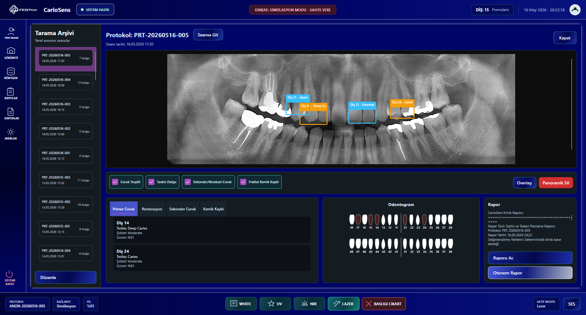Open the Röntgen sidebar icon
586x315 pixels.
click(11, 73)
